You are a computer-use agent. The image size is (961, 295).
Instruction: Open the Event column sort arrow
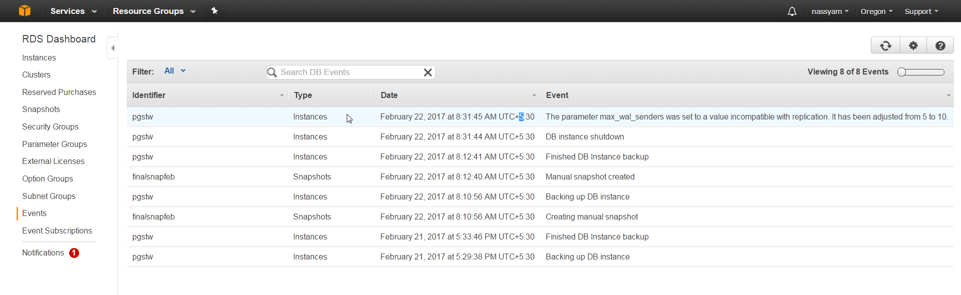click(948, 95)
